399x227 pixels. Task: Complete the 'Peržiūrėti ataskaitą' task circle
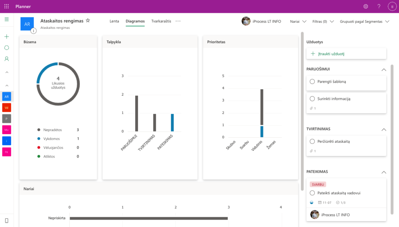coord(312,141)
